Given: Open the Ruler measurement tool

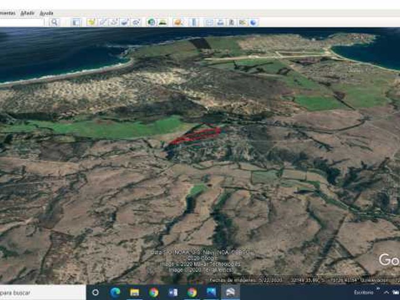Looking at the screenshot, I should coord(194,22).
